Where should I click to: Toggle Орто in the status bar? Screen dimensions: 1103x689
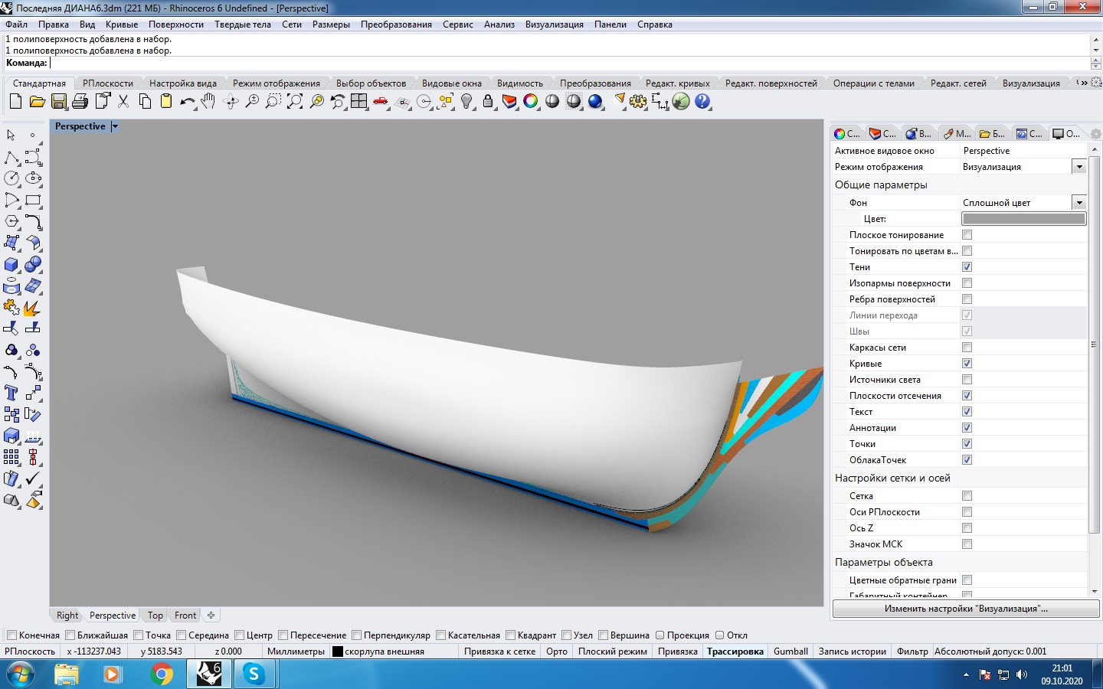pos(557,651)
